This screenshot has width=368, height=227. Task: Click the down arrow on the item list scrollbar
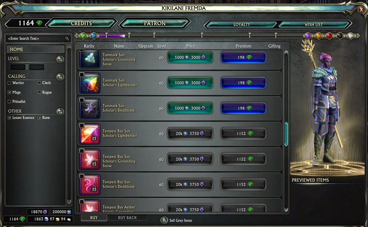[286, 210]
